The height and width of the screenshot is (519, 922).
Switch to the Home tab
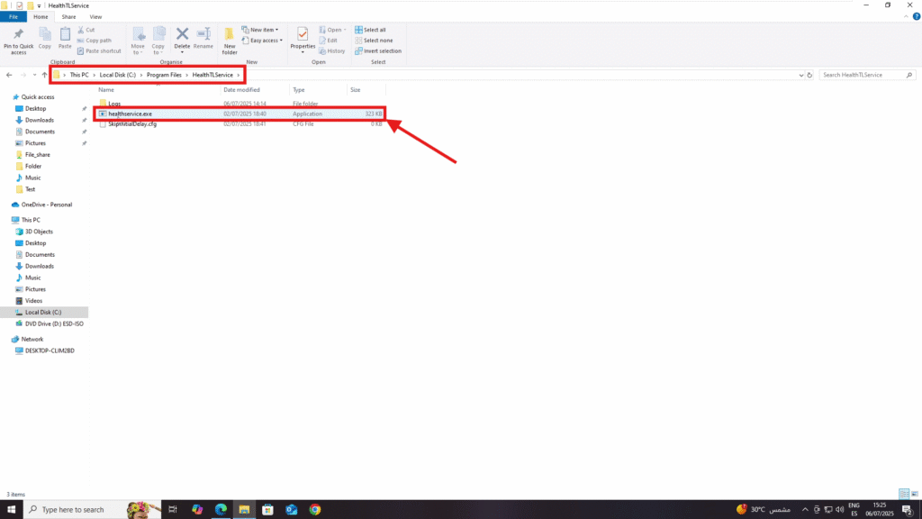coord(41,17)
